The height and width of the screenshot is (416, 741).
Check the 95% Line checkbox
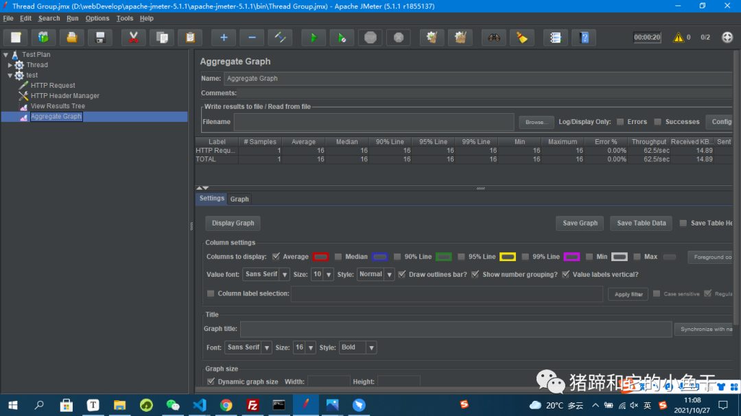[461, 256]
